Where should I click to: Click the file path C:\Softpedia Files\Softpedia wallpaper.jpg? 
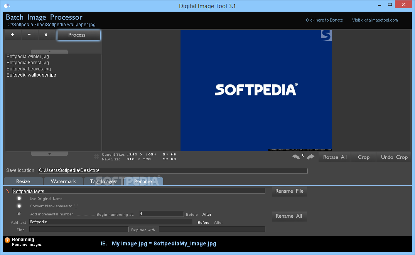(51, 25)
